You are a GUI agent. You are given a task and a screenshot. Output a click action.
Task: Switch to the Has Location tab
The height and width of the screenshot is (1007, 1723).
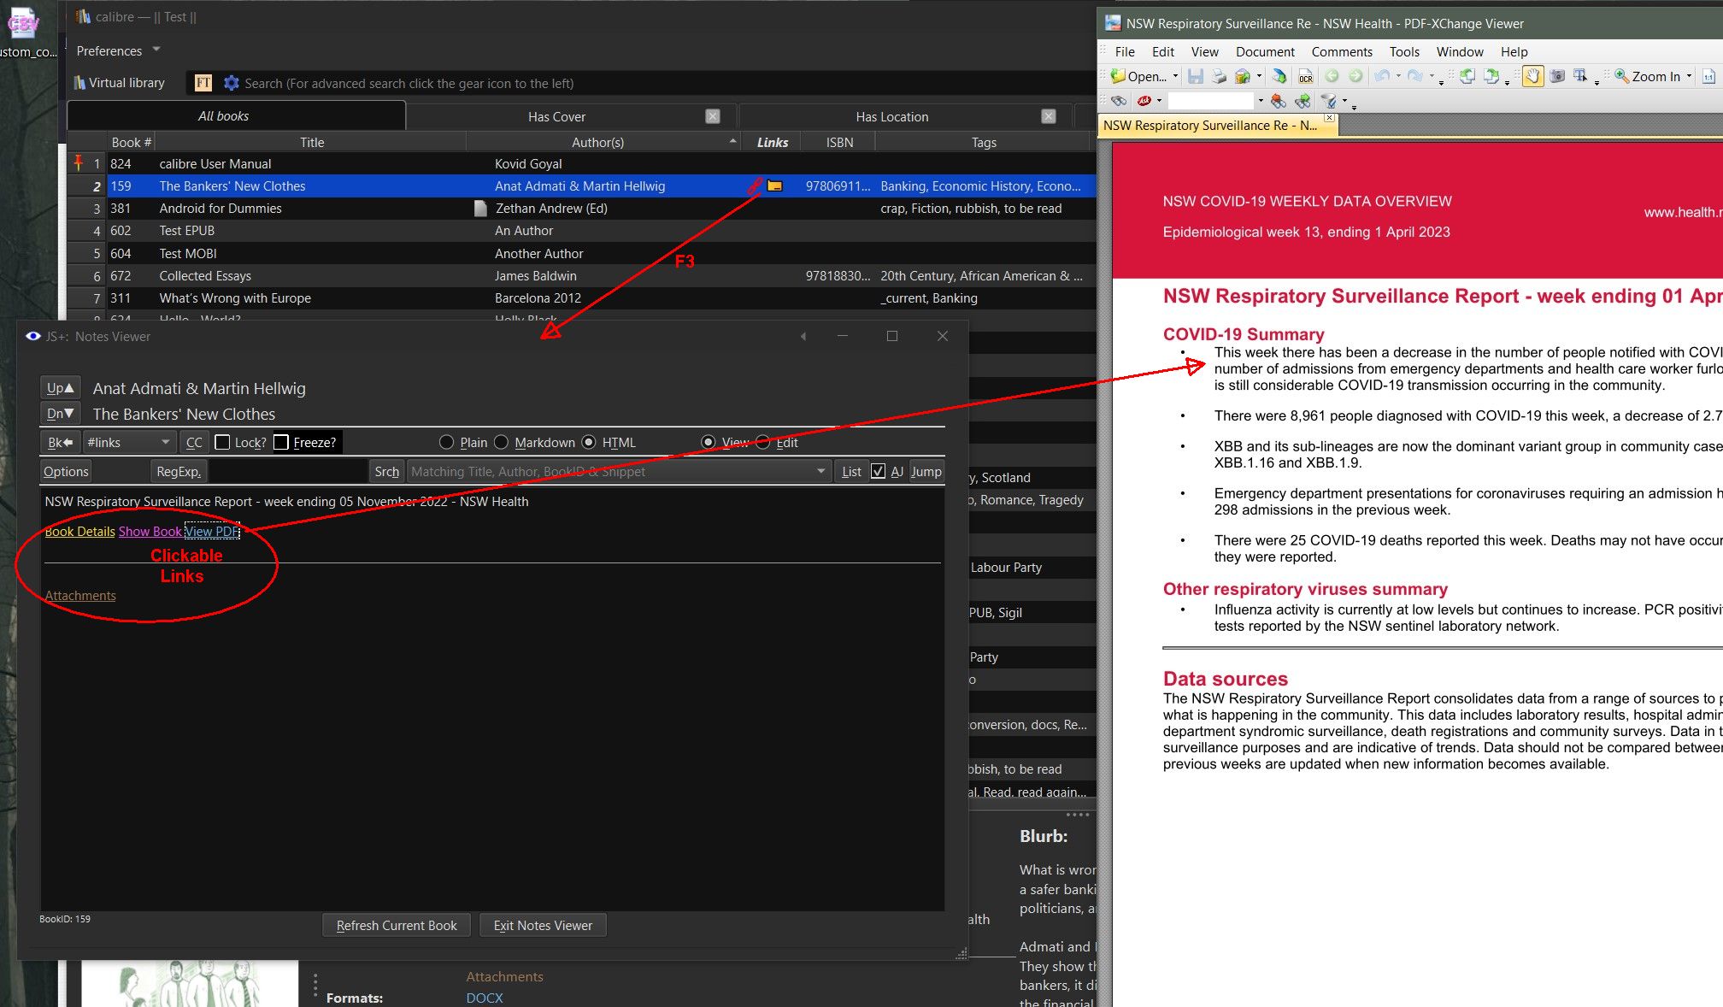(x=891, y=116)
